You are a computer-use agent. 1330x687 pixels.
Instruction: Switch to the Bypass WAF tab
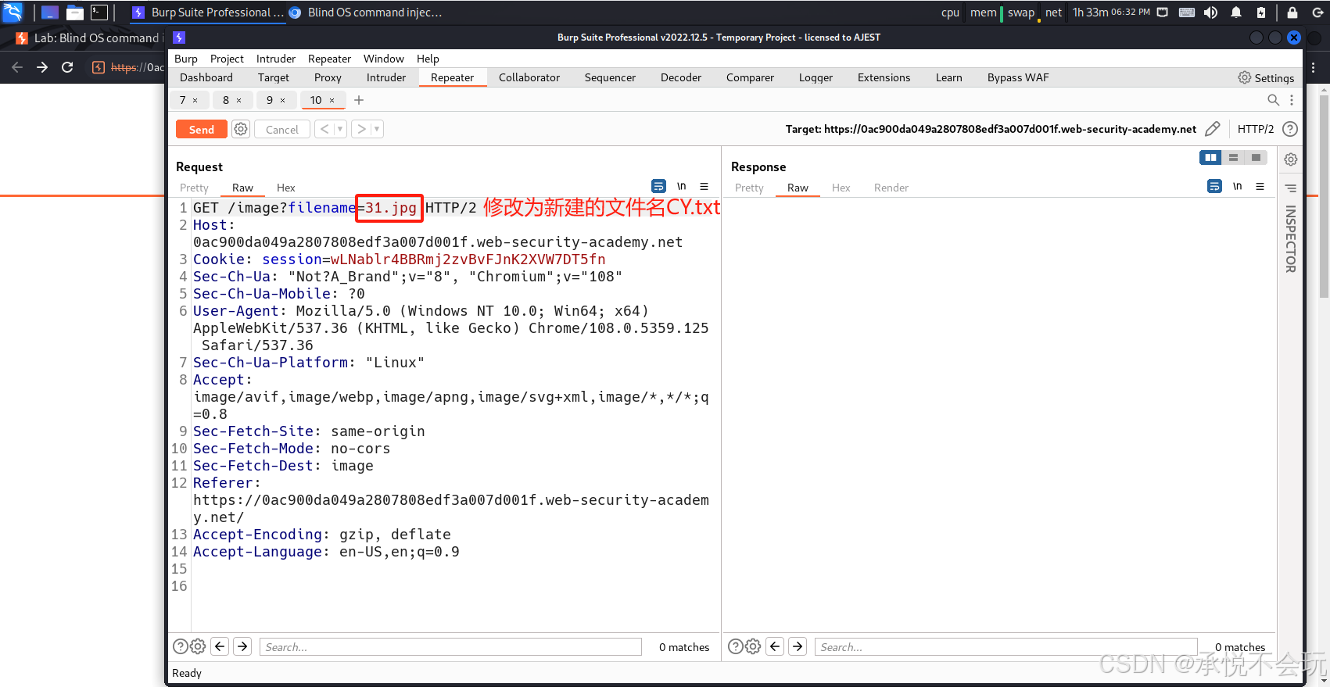tap(1018, 77)
